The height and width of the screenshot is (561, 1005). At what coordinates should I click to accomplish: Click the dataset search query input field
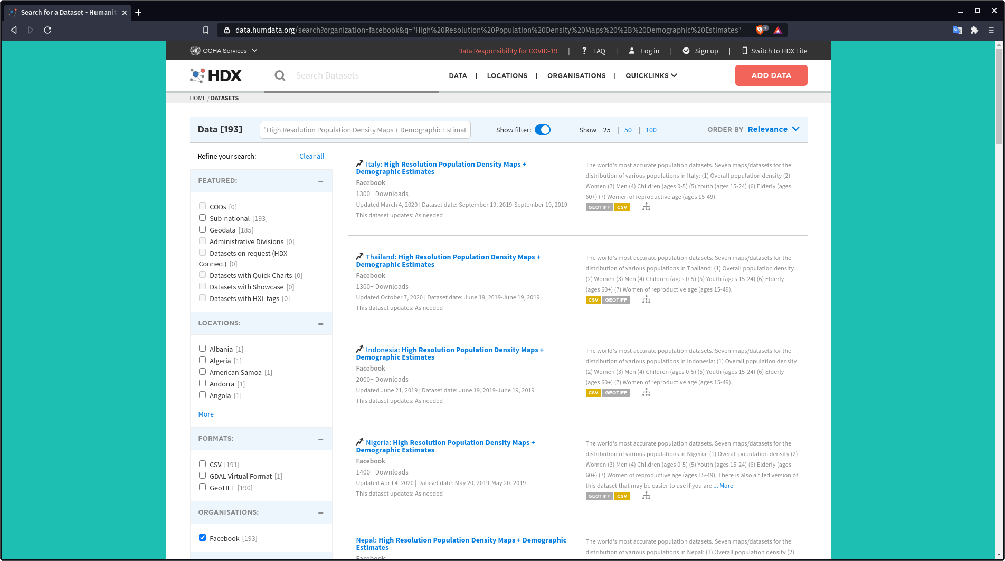click(365, 130)
